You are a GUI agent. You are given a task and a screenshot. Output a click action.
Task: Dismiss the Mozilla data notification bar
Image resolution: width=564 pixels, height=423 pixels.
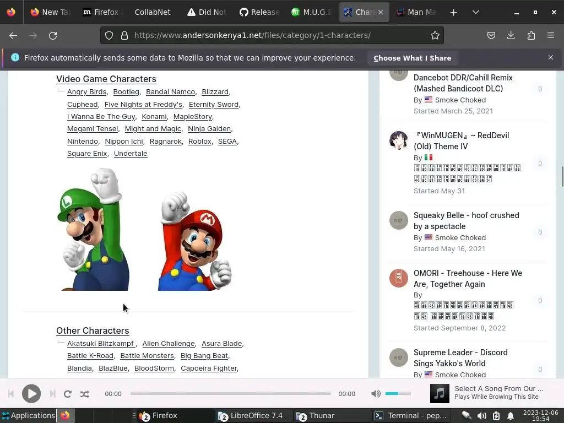click(x=551, y=57)
